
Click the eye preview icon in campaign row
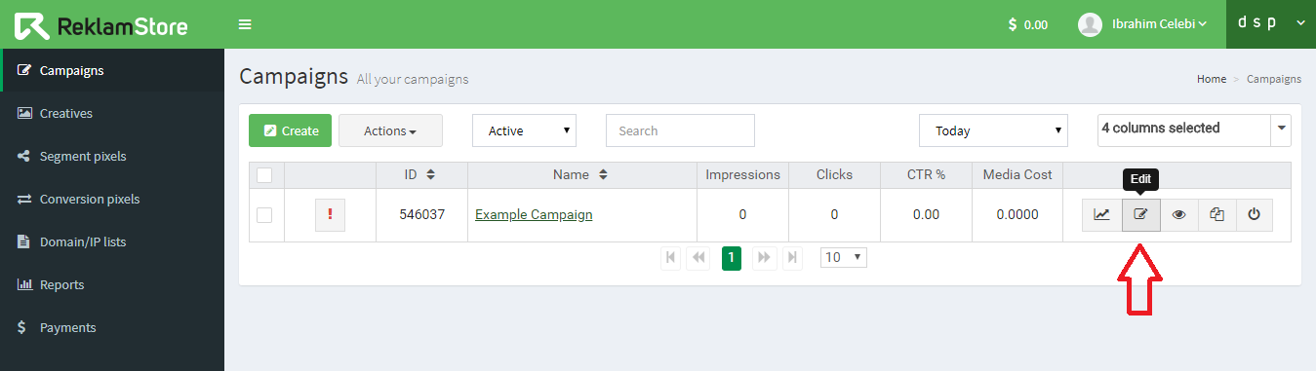[x=1178, y=214]
